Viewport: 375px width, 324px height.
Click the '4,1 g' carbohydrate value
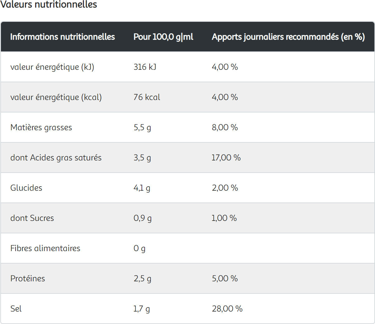142,188
